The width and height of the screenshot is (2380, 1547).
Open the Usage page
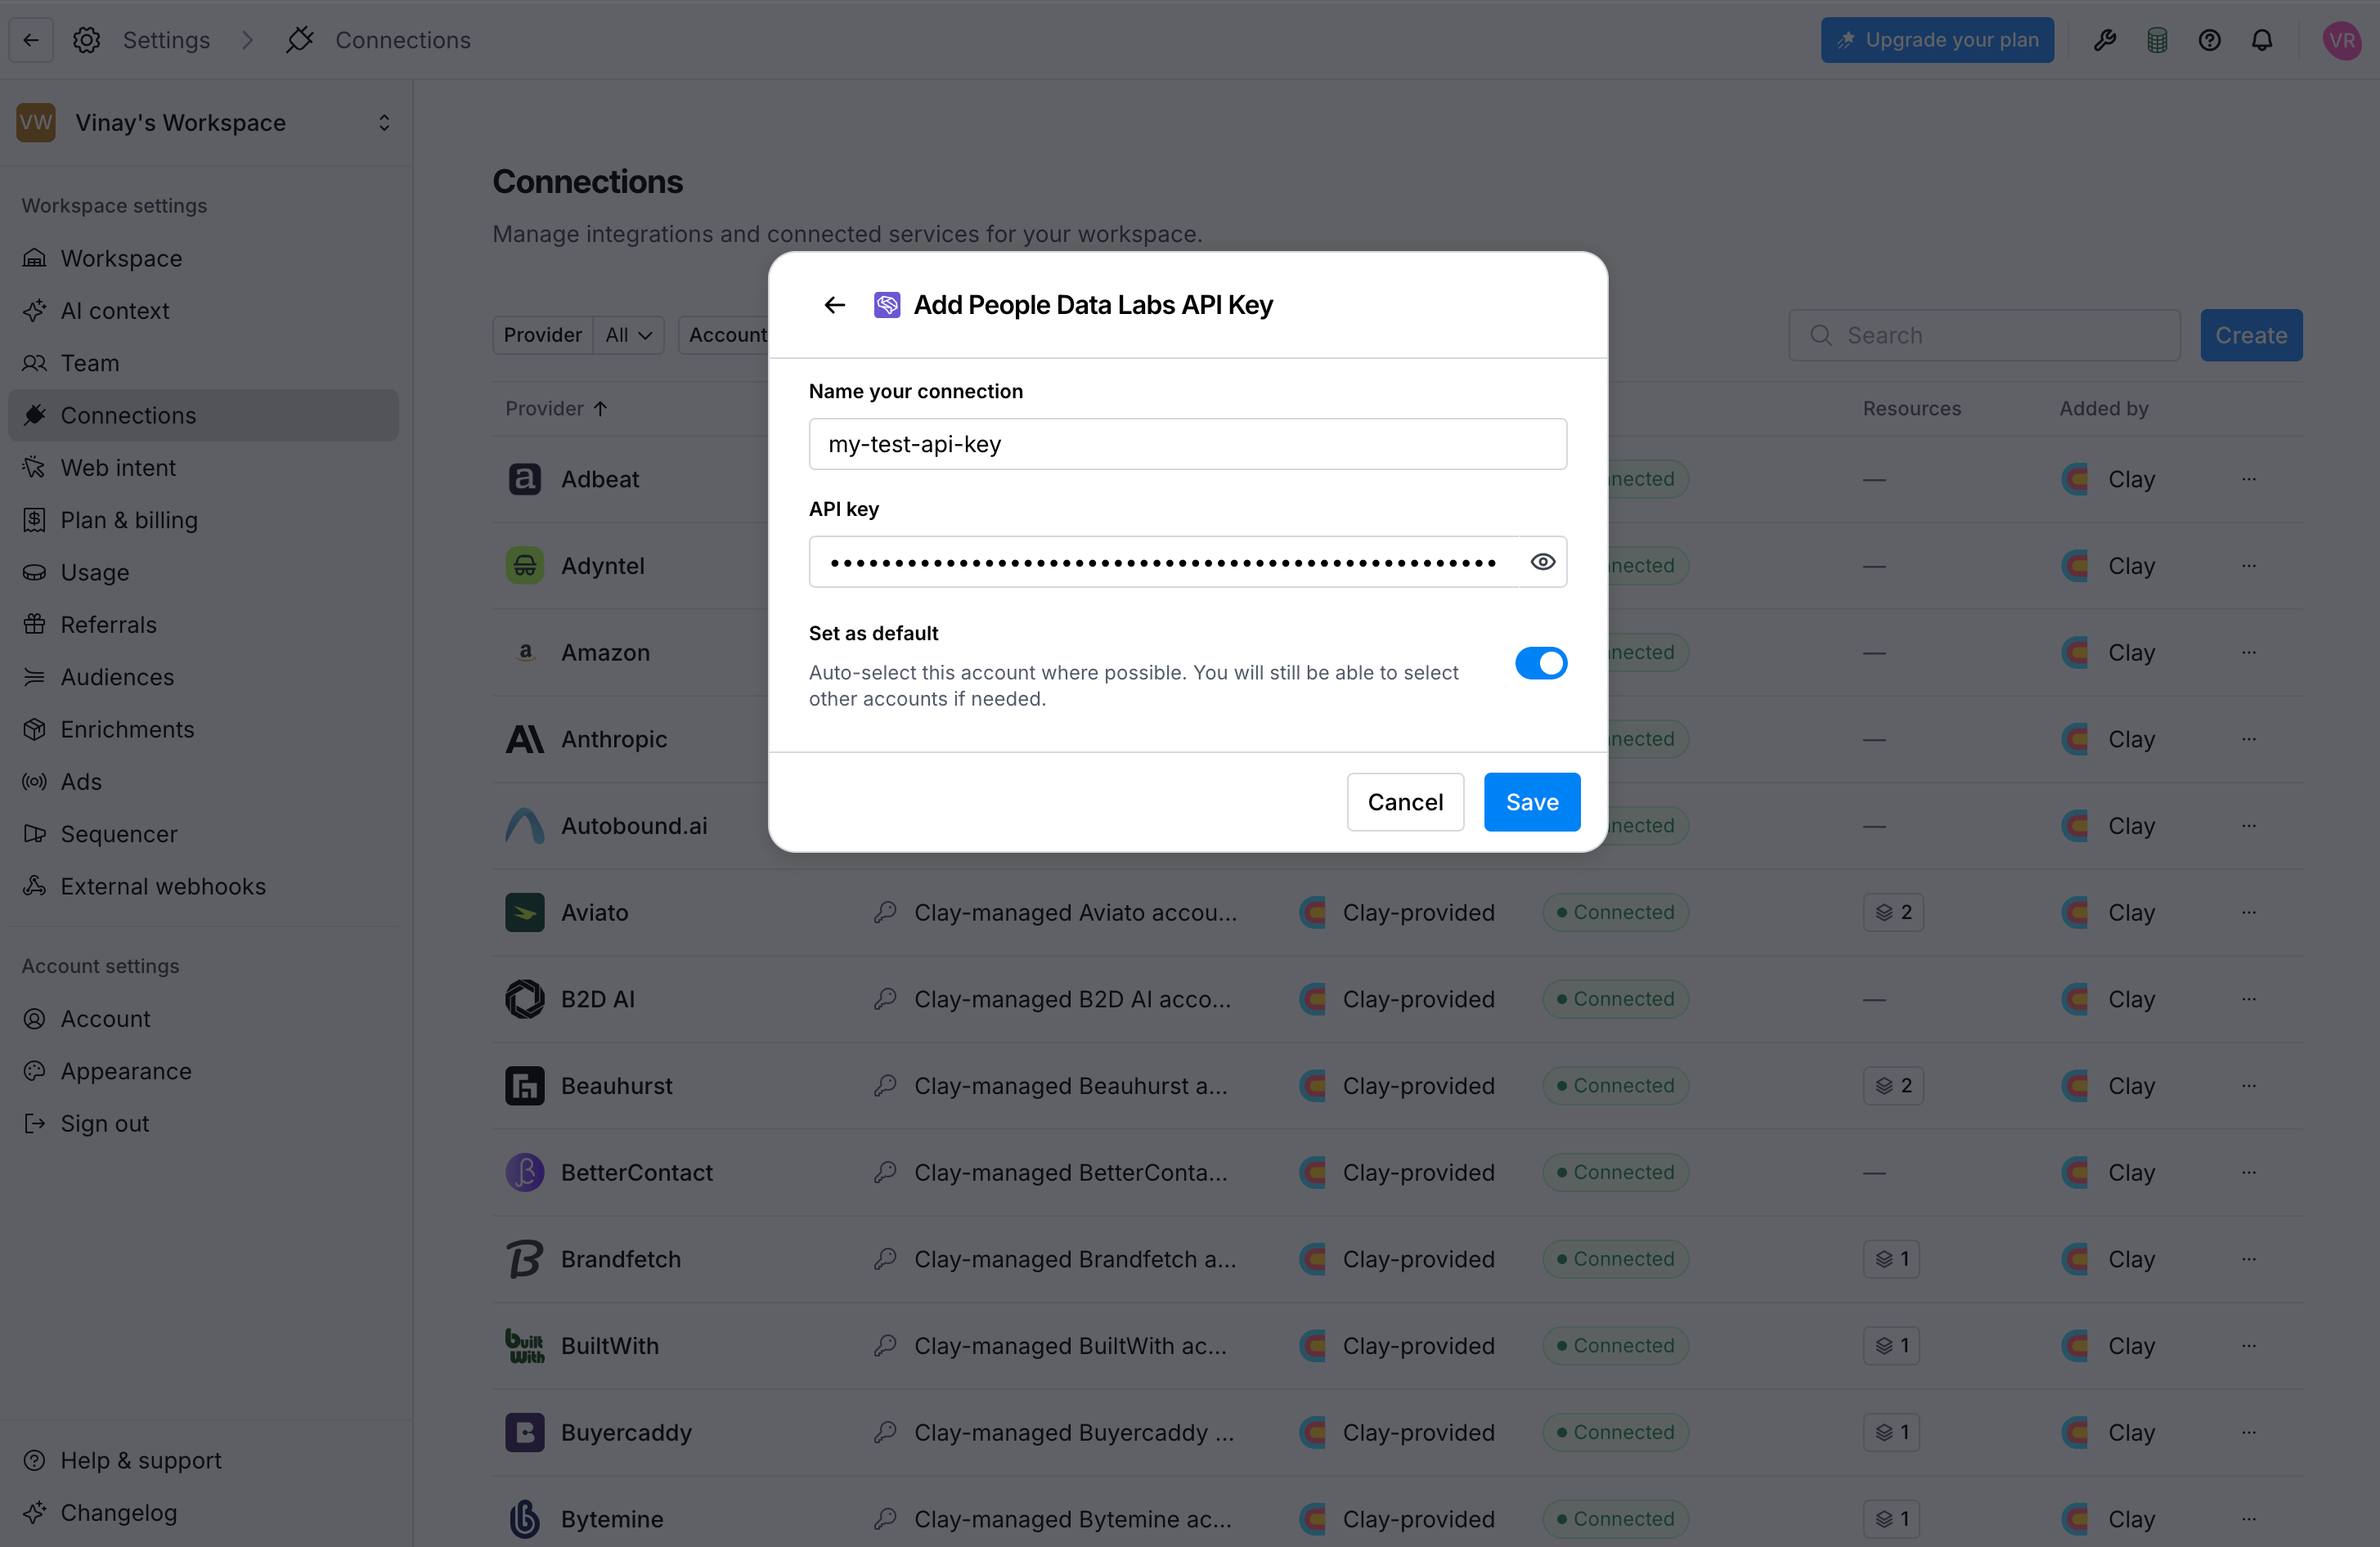pos(204,572)
